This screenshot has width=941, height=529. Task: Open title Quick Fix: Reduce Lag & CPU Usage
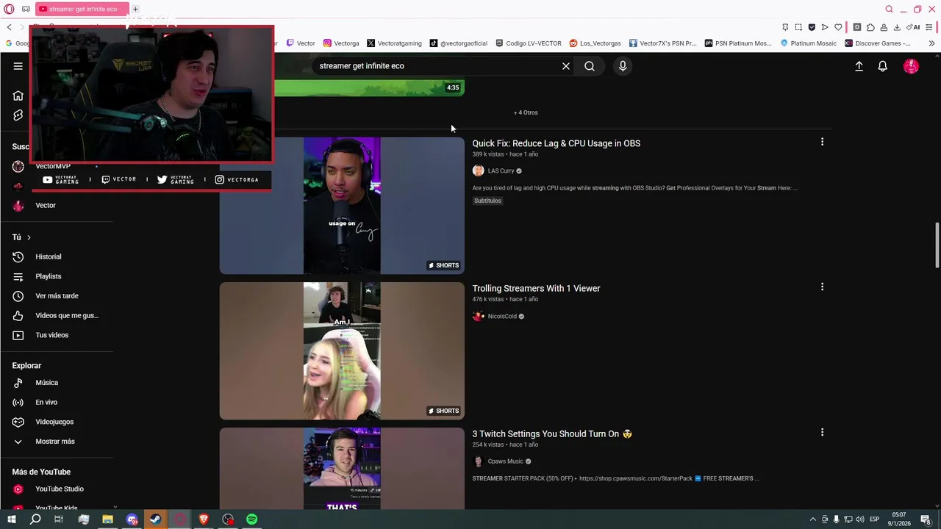(x=556, y=143)
